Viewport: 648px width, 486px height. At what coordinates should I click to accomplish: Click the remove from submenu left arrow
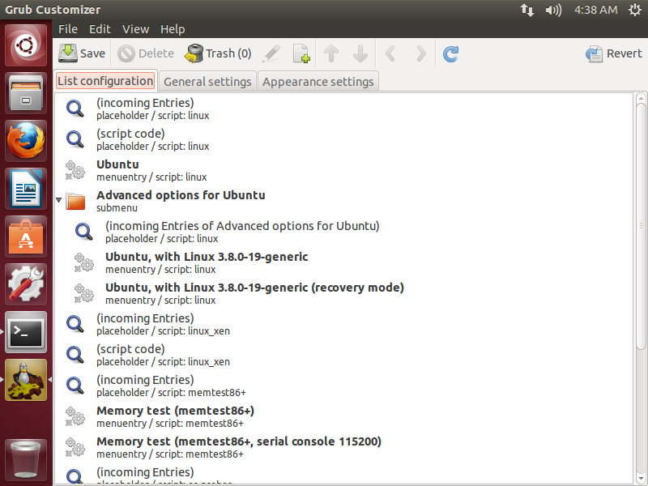click(x=390, y=53)
